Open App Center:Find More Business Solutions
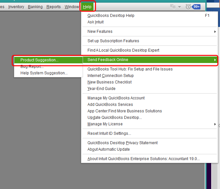This screenshot has height=189, width=220. (150, 111)
